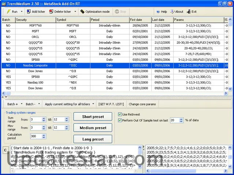This screenshot has width=234, height=175.
Task: Click the data list's horizontal scrollbar thumb
Action: click(173, 171)
